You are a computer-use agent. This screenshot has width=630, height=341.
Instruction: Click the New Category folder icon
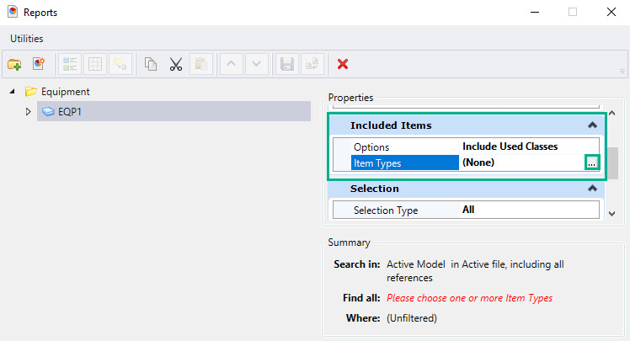[x=14, y=64]
